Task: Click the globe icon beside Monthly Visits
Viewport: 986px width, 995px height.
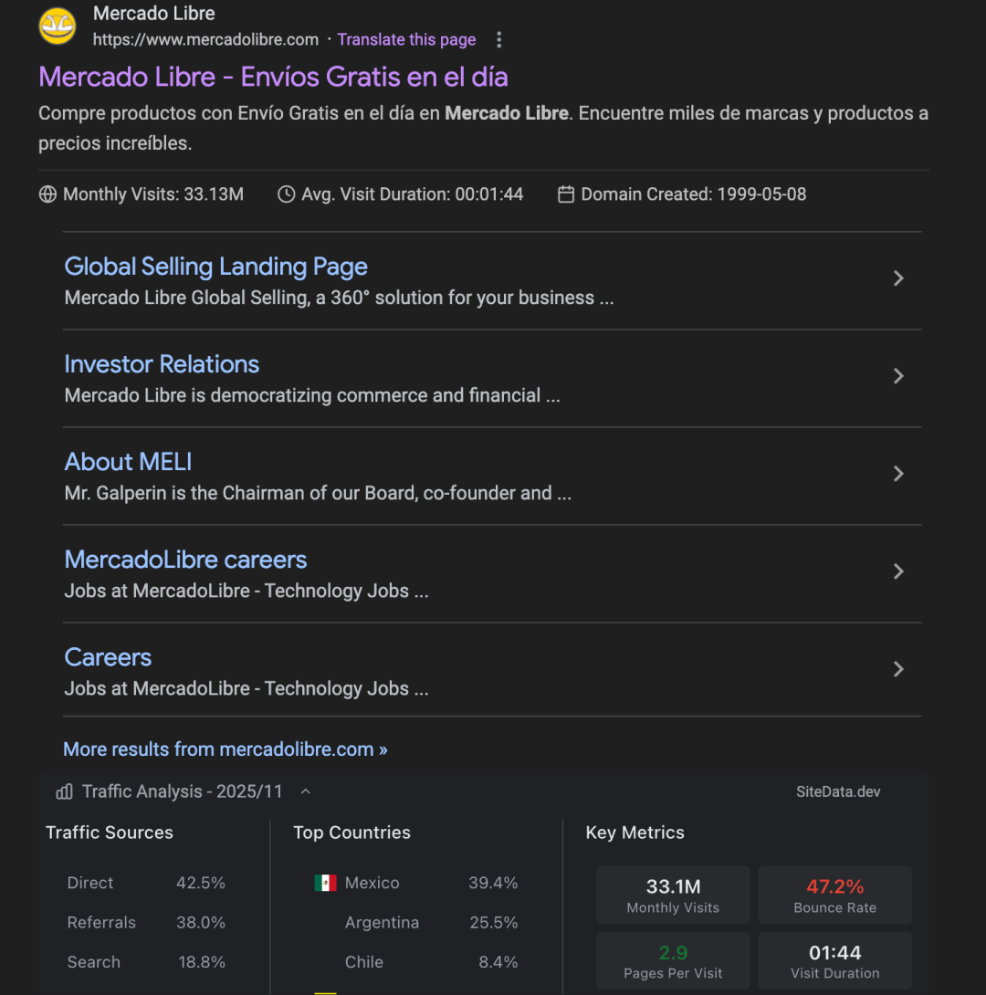Action: click(x=47, y=194)
